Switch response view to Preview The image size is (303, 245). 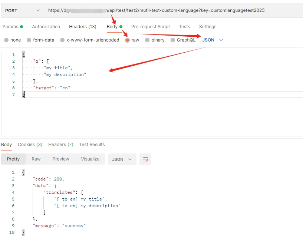[61, 159]
